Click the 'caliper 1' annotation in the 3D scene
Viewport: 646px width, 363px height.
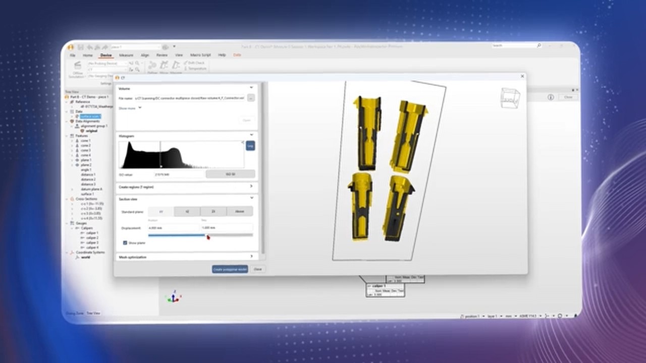click(x=385, y=290)
